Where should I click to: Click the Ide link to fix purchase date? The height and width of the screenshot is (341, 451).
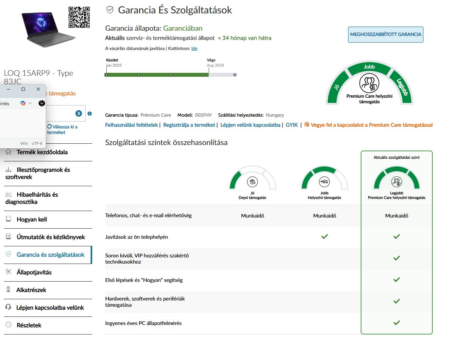pyautogui.click(x=194, y=48)
